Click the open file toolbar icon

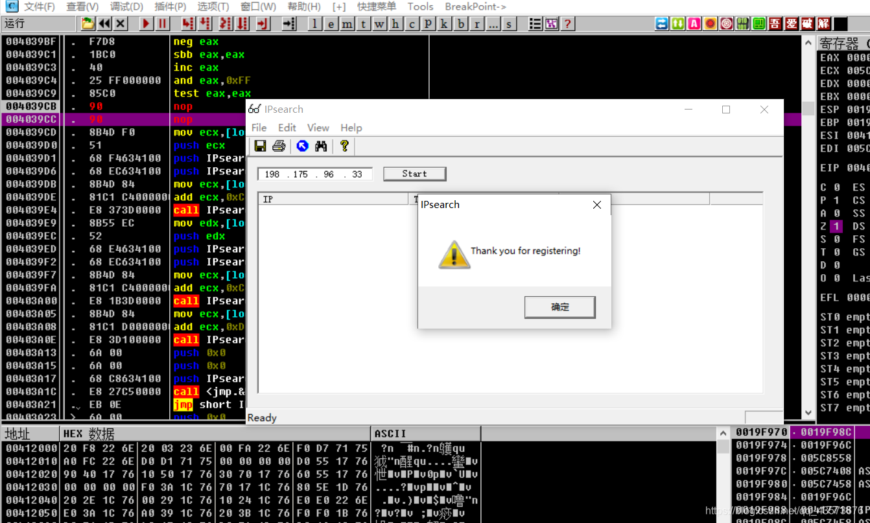click(x=88, y=24)
